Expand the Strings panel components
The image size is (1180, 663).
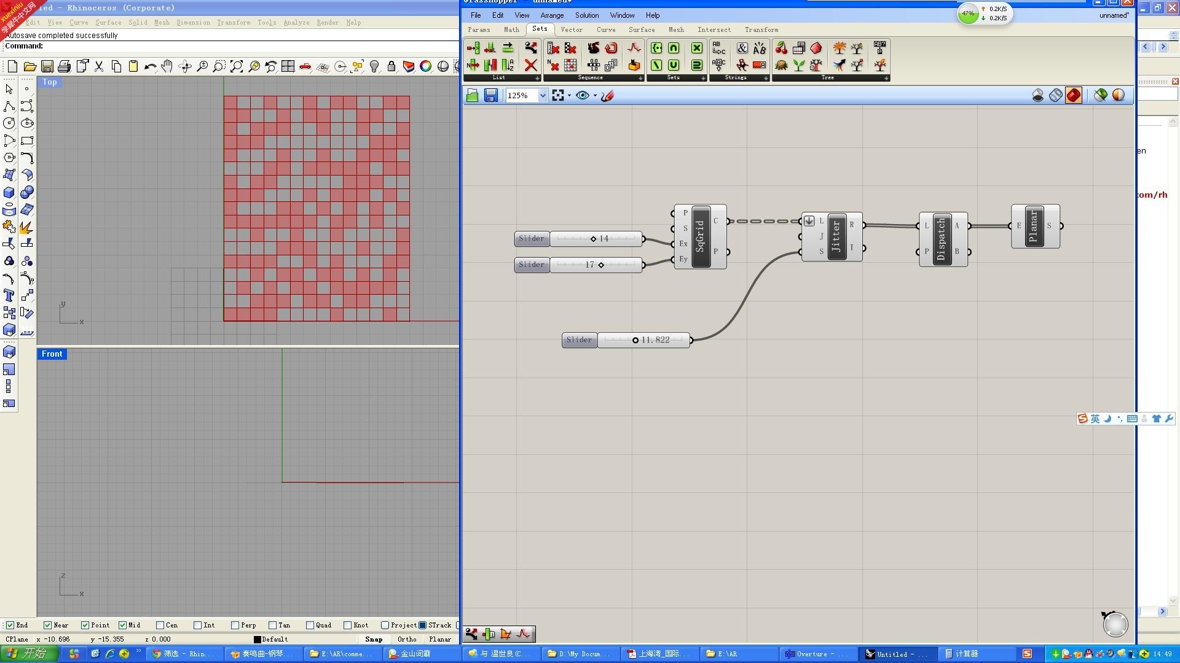(x=766, y=78)
